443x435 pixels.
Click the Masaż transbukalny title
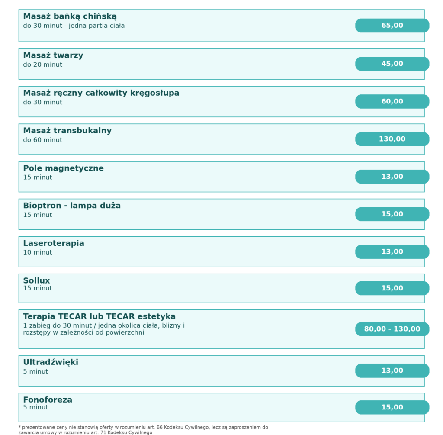67,131
